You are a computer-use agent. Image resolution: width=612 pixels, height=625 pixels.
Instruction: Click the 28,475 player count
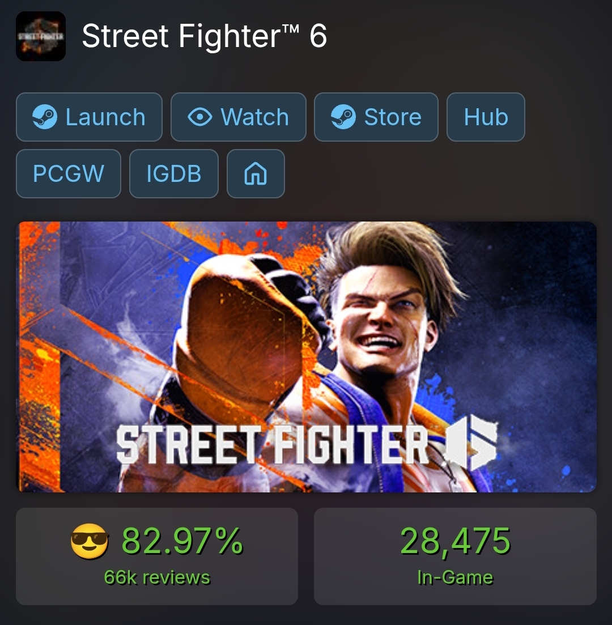pos(455,541)
